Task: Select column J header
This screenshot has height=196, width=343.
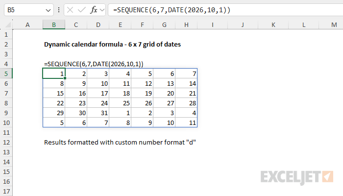Action: pyautogui.click(x=243, y=24)
